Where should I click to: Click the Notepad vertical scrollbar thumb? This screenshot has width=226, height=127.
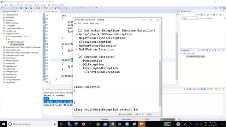(x=160, y=83)
